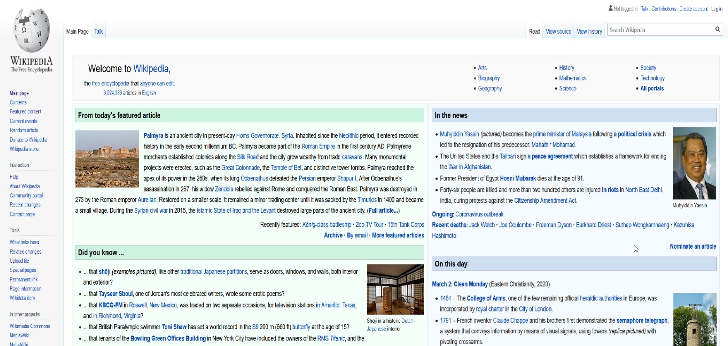The image size is (728, 346).
Task: Click Random article in the sidebar
Action: point(24,130)
